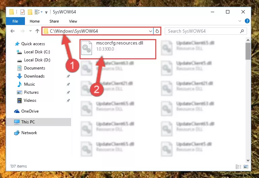
Task: Refresh the SysWOW64 folder
Action: [157, 31]
